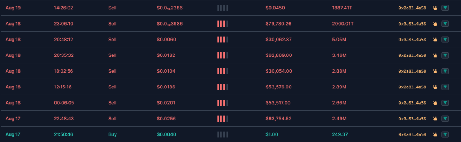Click the paw icon on the 12:15:16 row
Viewport: 461px width, 142px height.
pos(435,87)
